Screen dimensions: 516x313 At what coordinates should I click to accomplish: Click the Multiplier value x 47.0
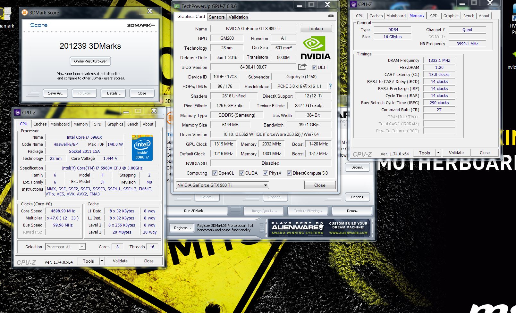[63, 218]
